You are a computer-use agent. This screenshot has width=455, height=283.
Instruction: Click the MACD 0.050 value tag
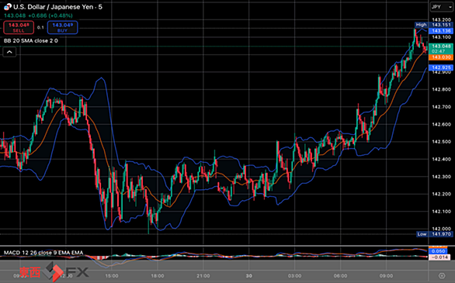[x=438, y=251]
